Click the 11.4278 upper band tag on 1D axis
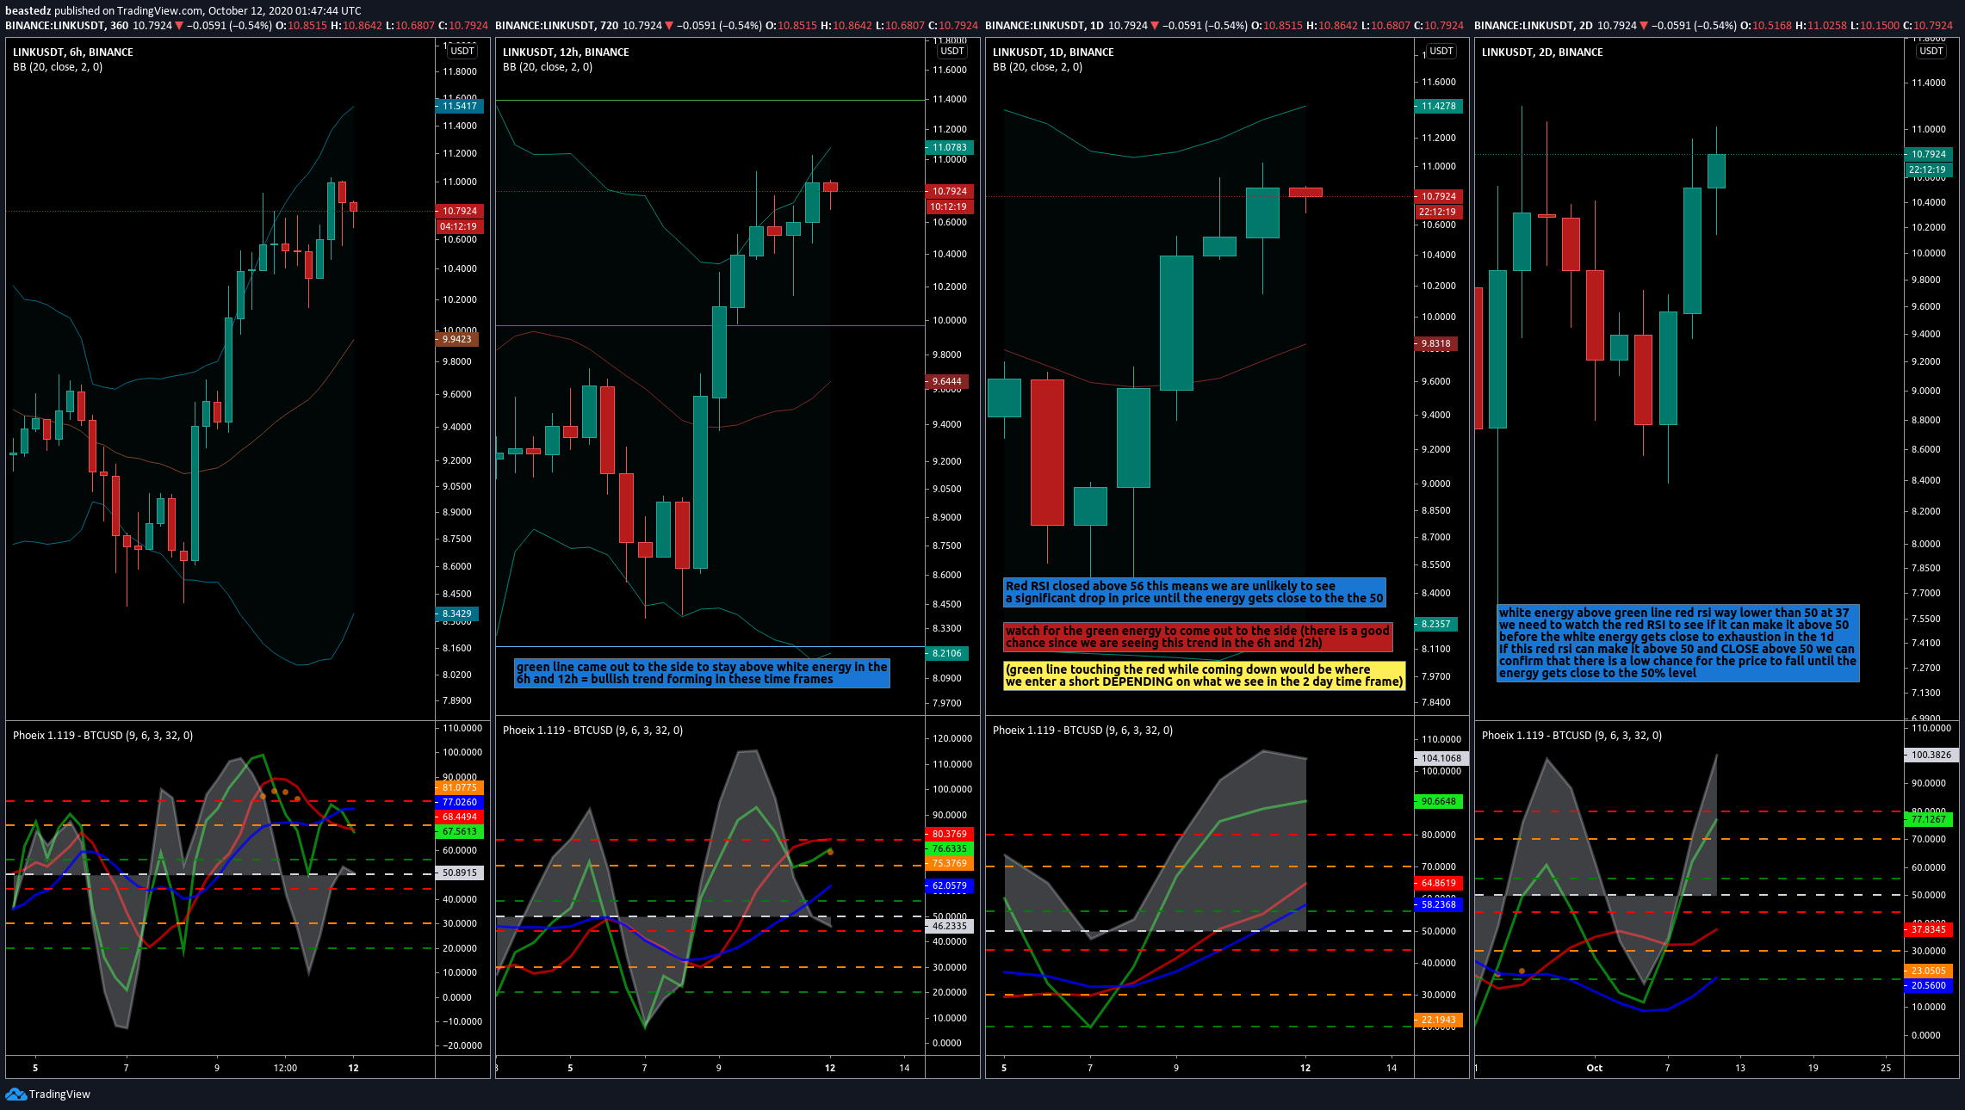1965x1110 pixels. coord(1439,106)
